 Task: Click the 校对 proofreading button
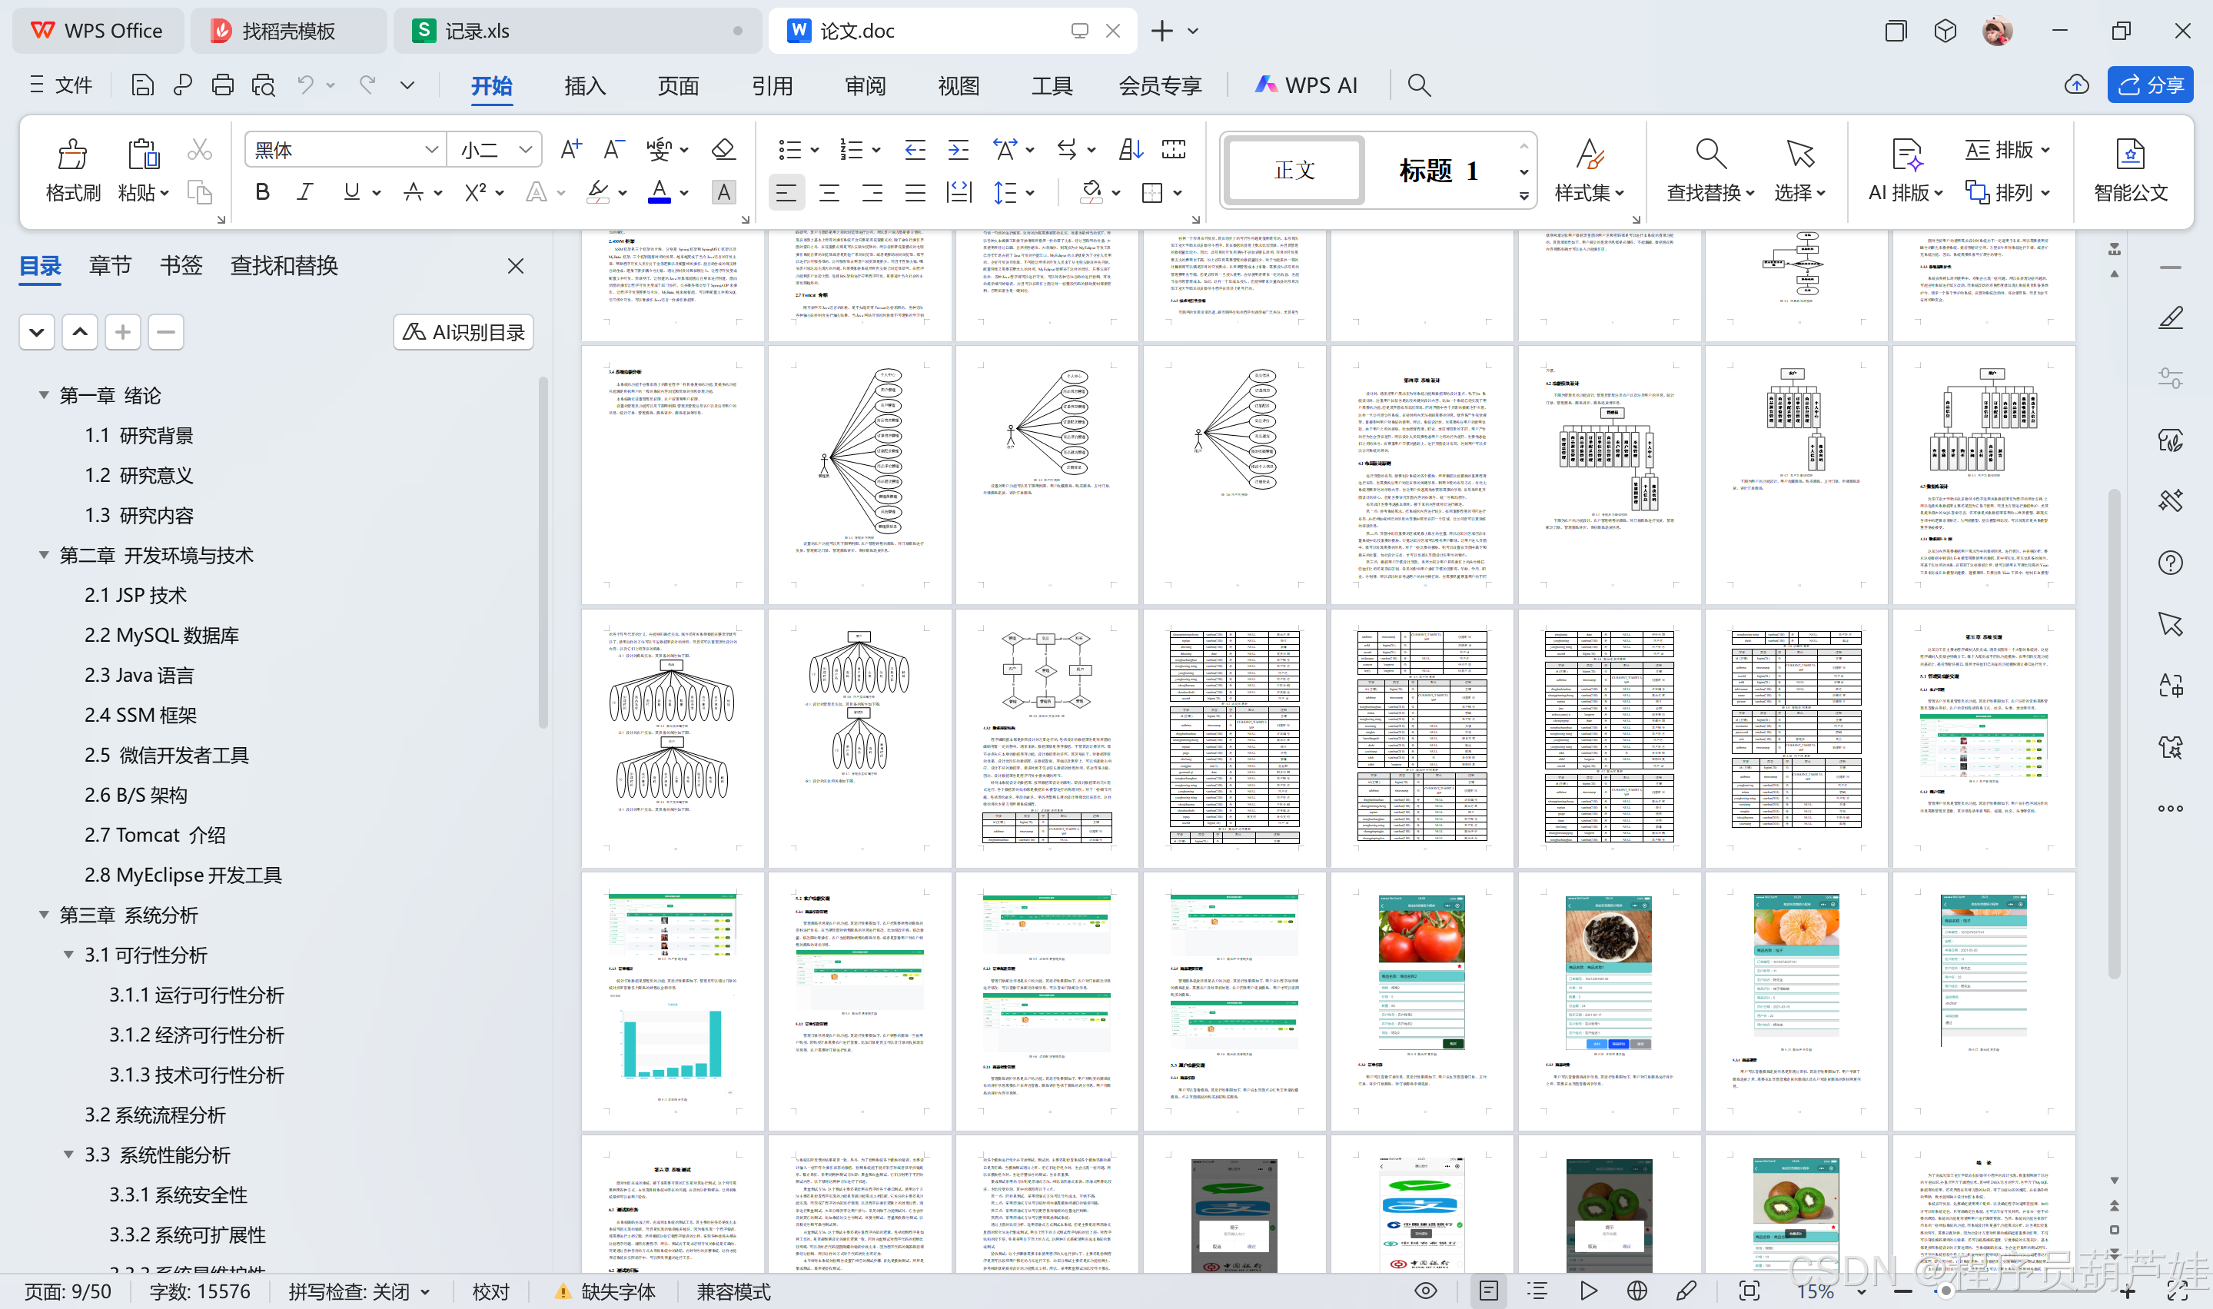(x=490, y=1291)
